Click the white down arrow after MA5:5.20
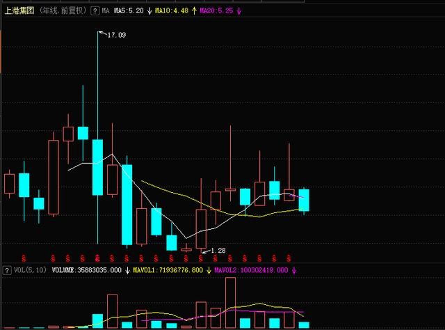Viewport: 445px width, 330px height. (149, 12)
